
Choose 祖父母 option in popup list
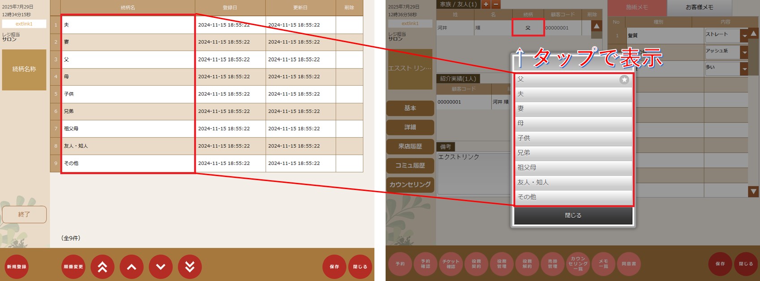point(573,168)
